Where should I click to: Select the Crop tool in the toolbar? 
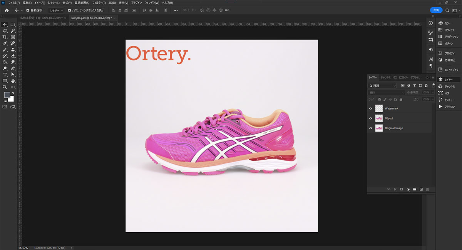point(5,37)
